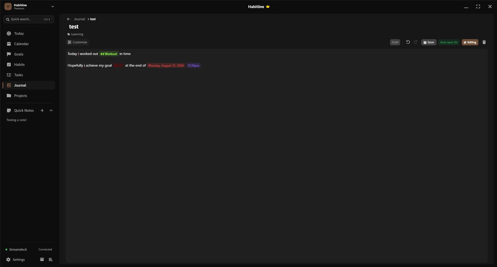
Task: Click the back arrow beside the Journal breadcrumb
Action: click(69, 19)
